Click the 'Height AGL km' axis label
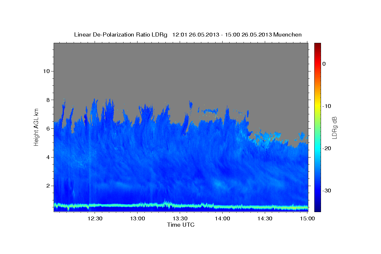381x254 pixels. 37,127
